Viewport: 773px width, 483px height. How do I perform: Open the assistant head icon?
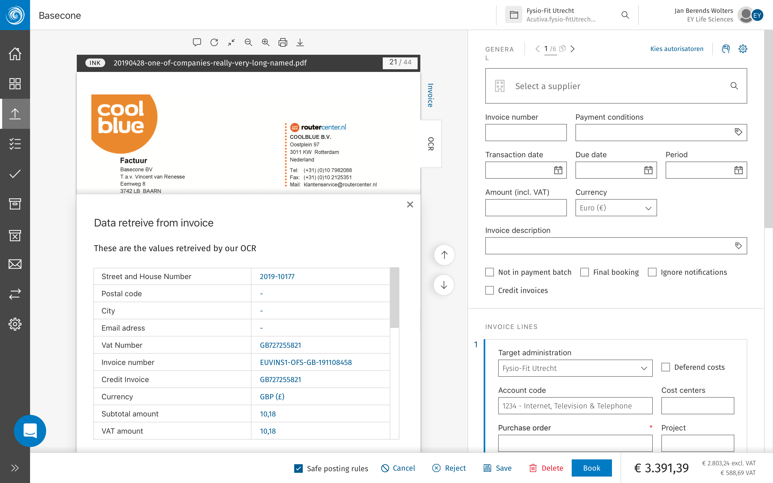(726, 49)
